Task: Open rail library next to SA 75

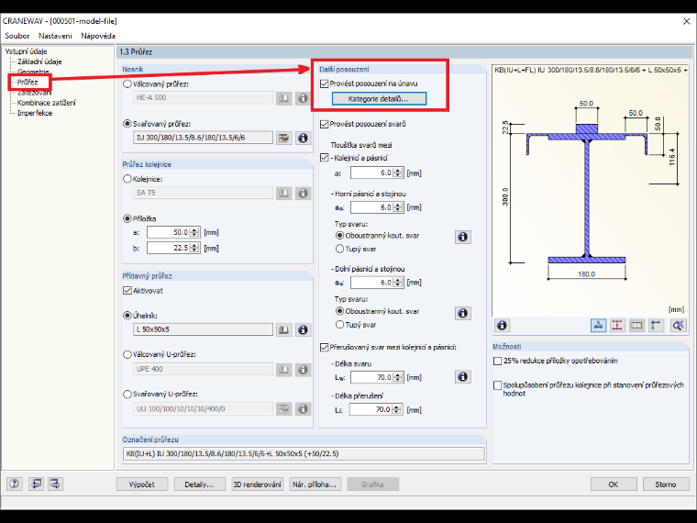Action: coord(283,193)
